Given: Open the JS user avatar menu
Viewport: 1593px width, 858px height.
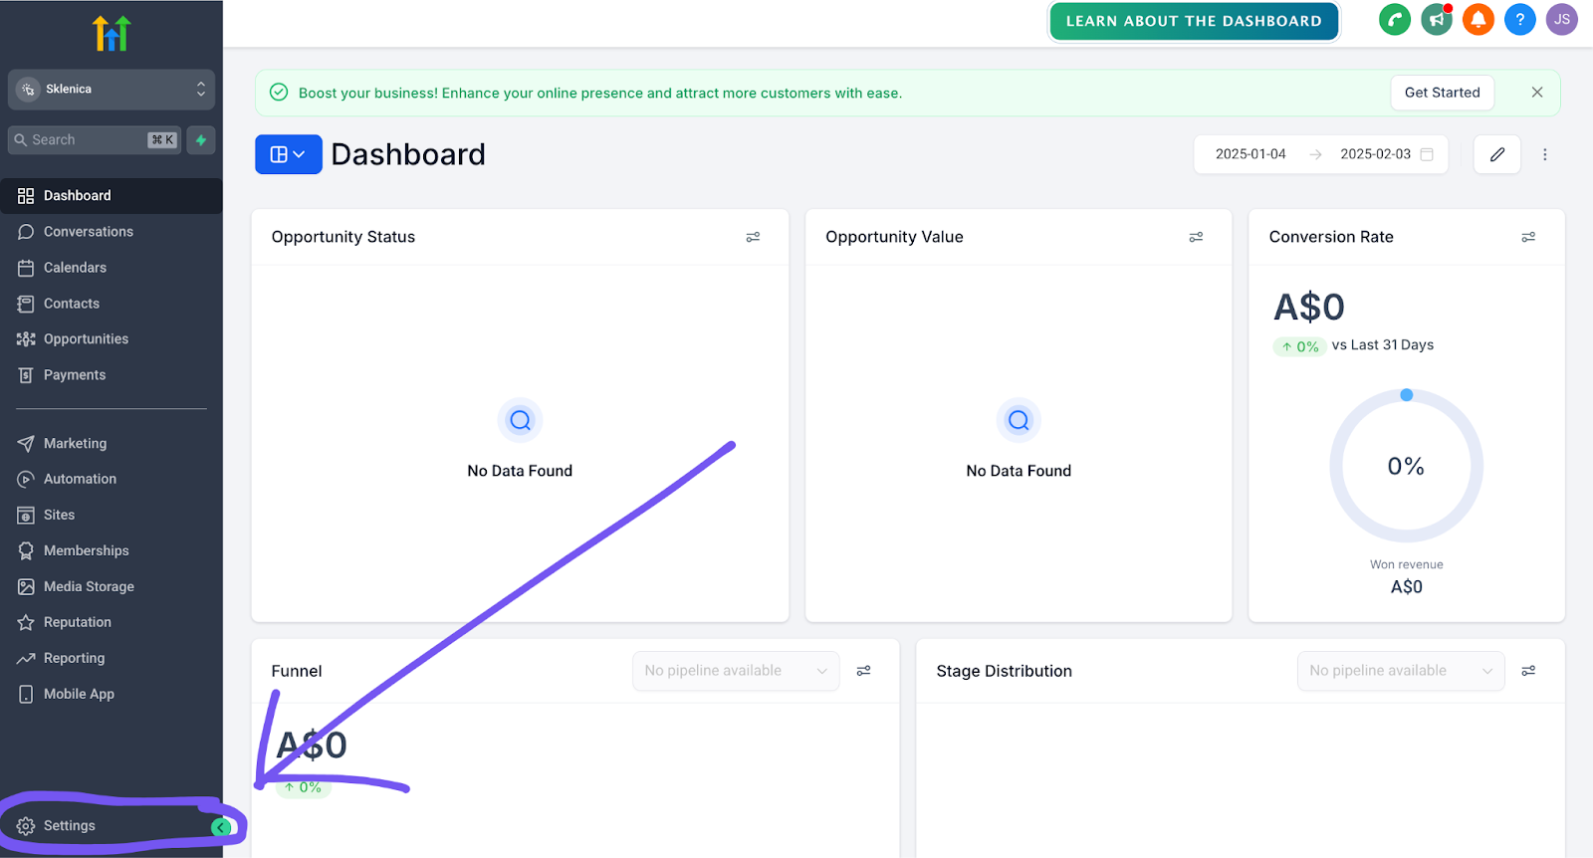Looking at the screenshot, I should (x=1562, y=20).
